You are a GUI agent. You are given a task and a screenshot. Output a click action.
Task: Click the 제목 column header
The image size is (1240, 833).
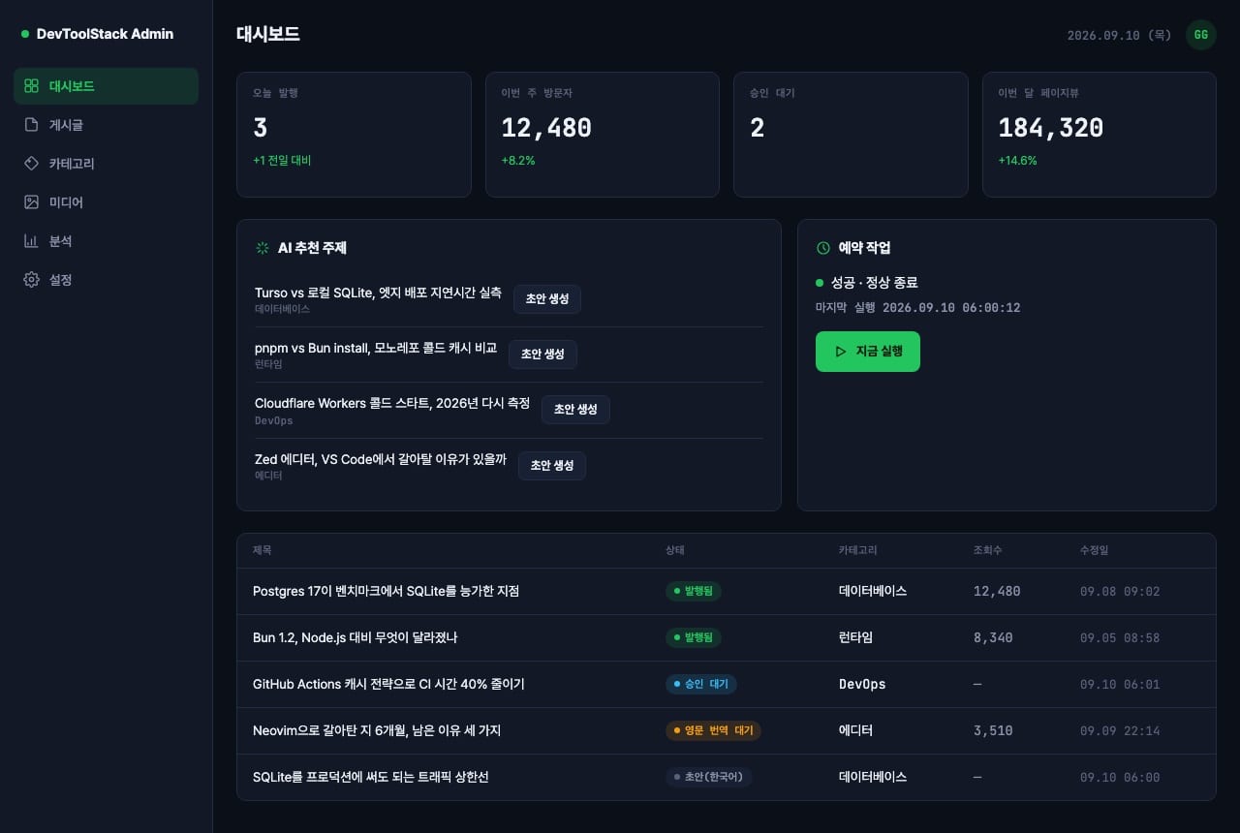click(263, 550)
